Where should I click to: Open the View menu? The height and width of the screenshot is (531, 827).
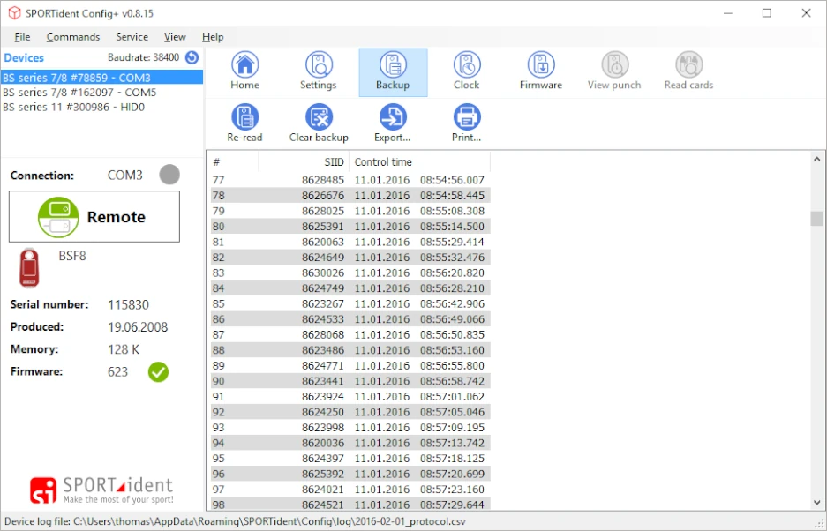175,37
